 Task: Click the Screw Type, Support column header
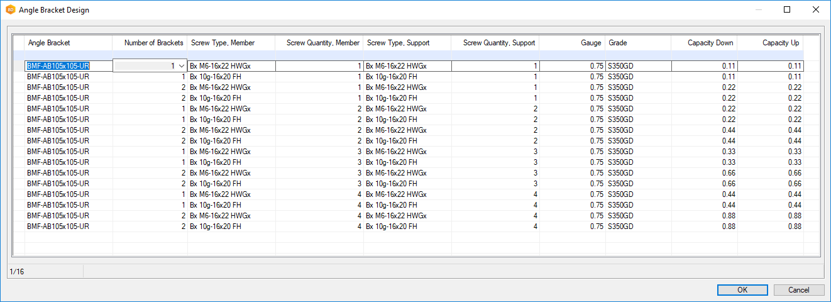pos(407,43)
